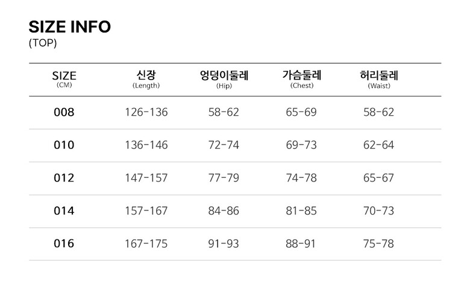Click the chest value 65-69
Viewport: 470px width, 284px height.
tap(301, 112)
